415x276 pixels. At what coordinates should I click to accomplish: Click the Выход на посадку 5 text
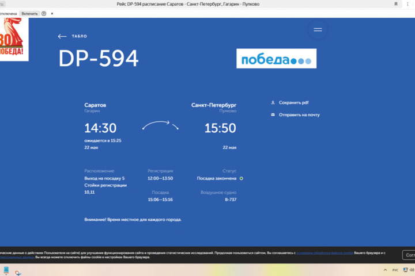[104, 178]
